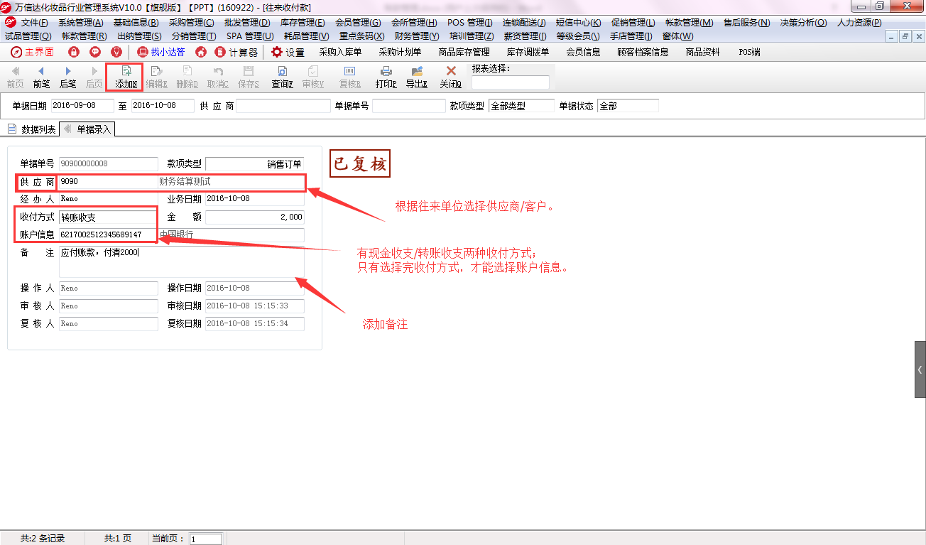Image resolution: width=926 pixels, height=545 pixels.
Task: Click the 金额 amount field 2,000
Action: 254,217
